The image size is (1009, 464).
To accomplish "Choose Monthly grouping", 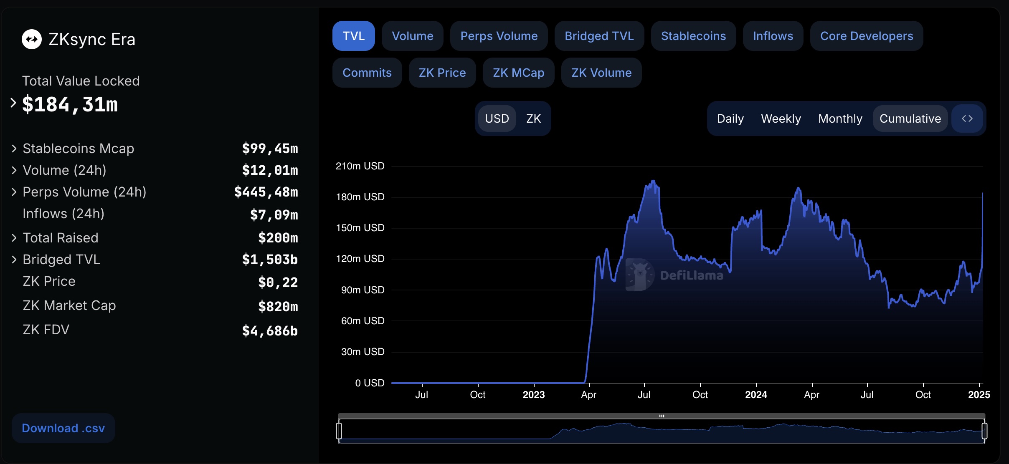I will (840, 119).
